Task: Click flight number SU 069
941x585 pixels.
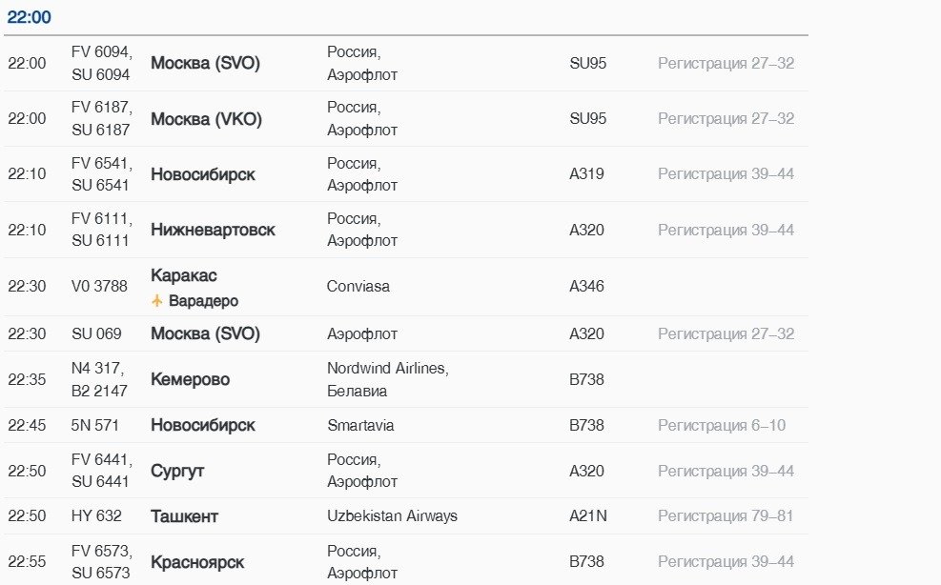Action: tap(96, 334)
